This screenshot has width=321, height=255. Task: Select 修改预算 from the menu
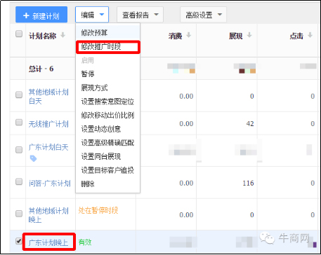tap(107, 33)
